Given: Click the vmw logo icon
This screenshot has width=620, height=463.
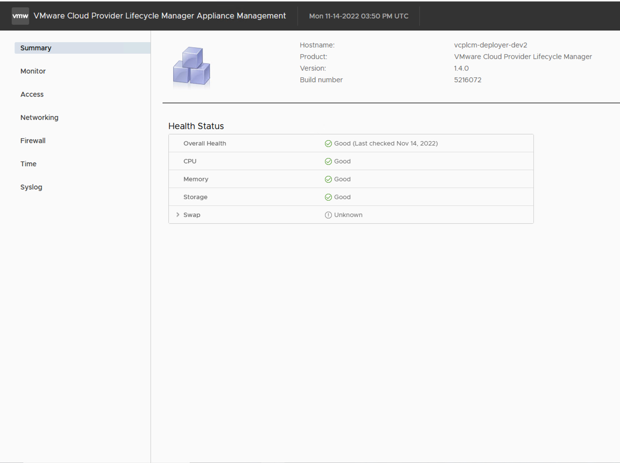Looking at the screenshot, I should coord(20,16).
